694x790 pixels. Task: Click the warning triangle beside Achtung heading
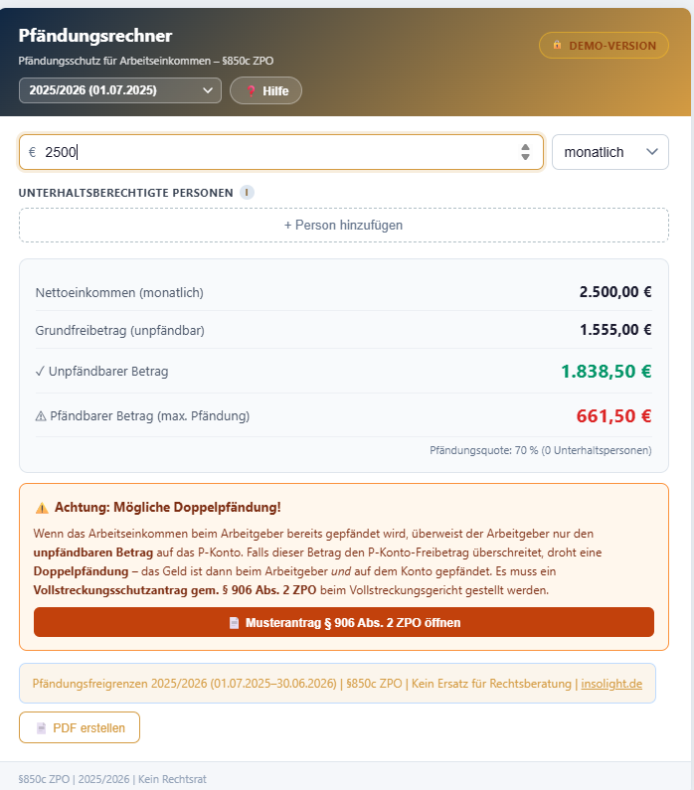pos(42,508)
